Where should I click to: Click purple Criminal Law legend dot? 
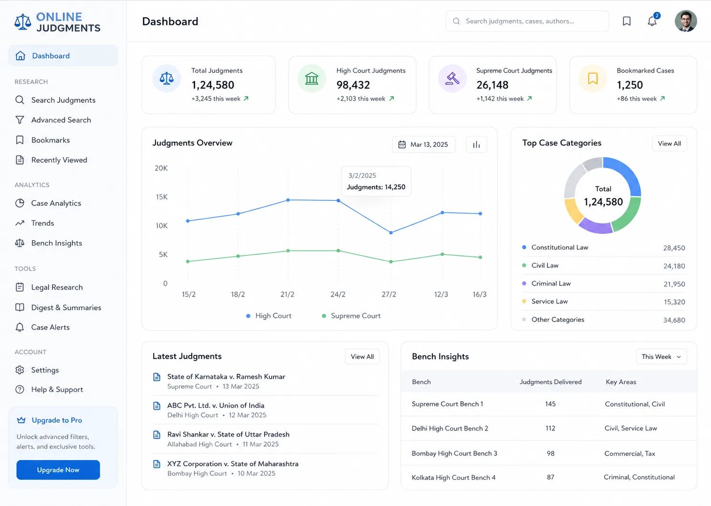click(524, 284)
